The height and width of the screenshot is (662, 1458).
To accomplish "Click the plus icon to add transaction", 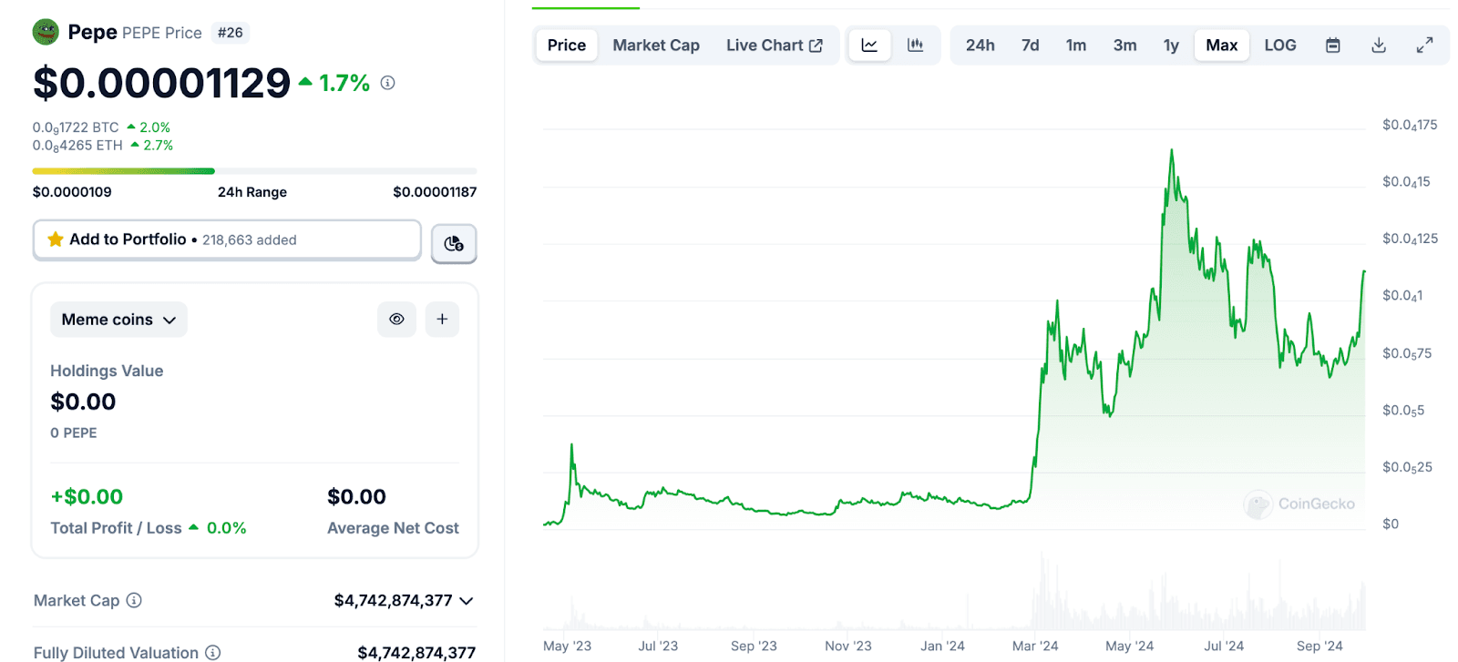I will pos(442,320).
